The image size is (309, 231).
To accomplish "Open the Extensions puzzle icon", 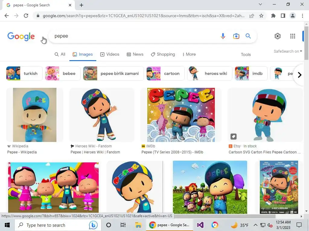I will click(x=273, y=16).
